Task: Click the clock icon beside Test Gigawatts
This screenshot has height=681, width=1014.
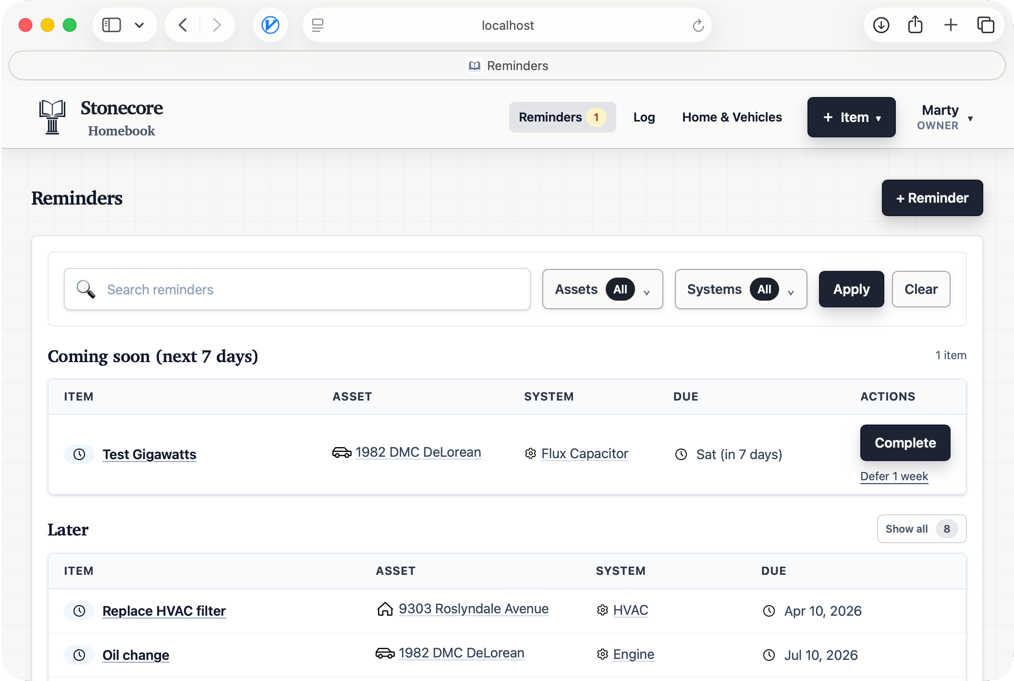Action: pos(79,454)
